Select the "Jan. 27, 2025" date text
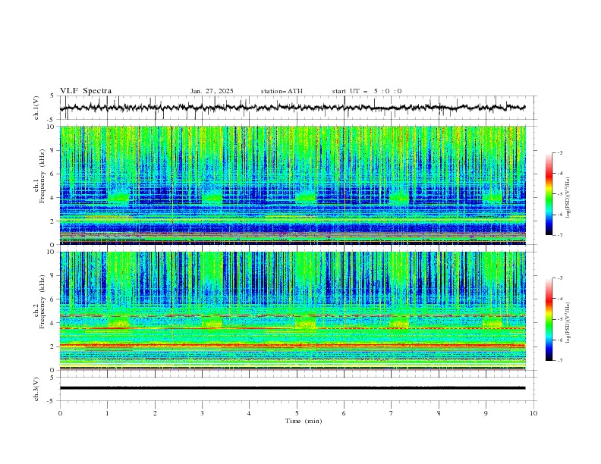This screenshot has height=464, width=601. [212, 91]
